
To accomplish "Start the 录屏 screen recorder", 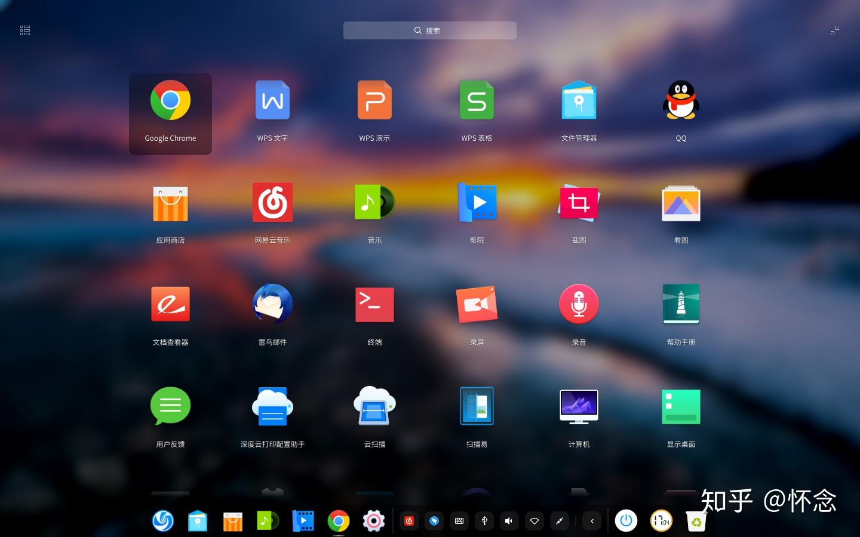I will [x=477, y=304].
